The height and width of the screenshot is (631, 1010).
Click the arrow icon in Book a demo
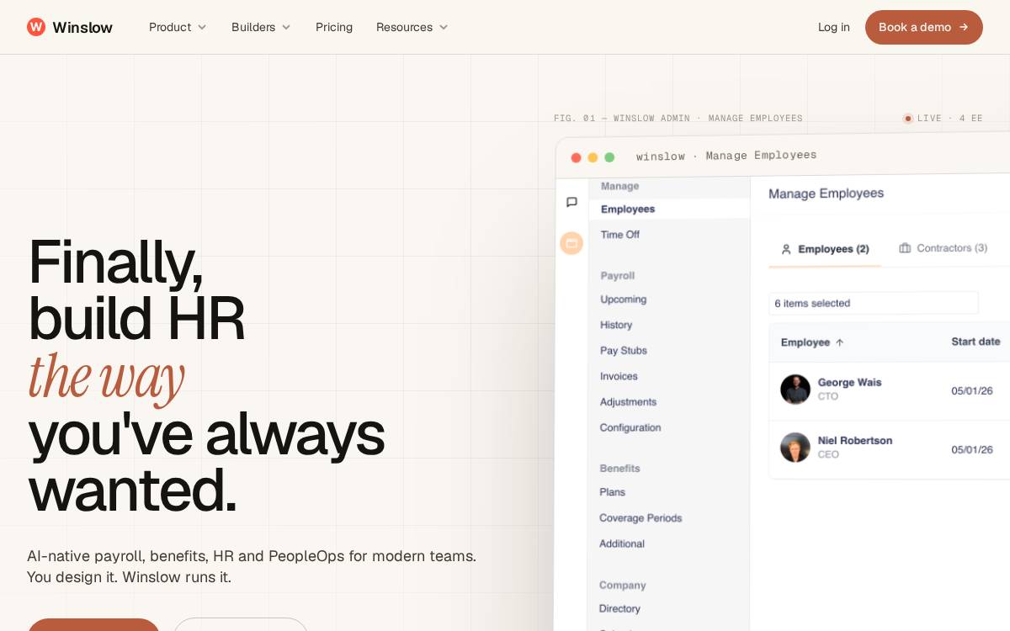964,27
